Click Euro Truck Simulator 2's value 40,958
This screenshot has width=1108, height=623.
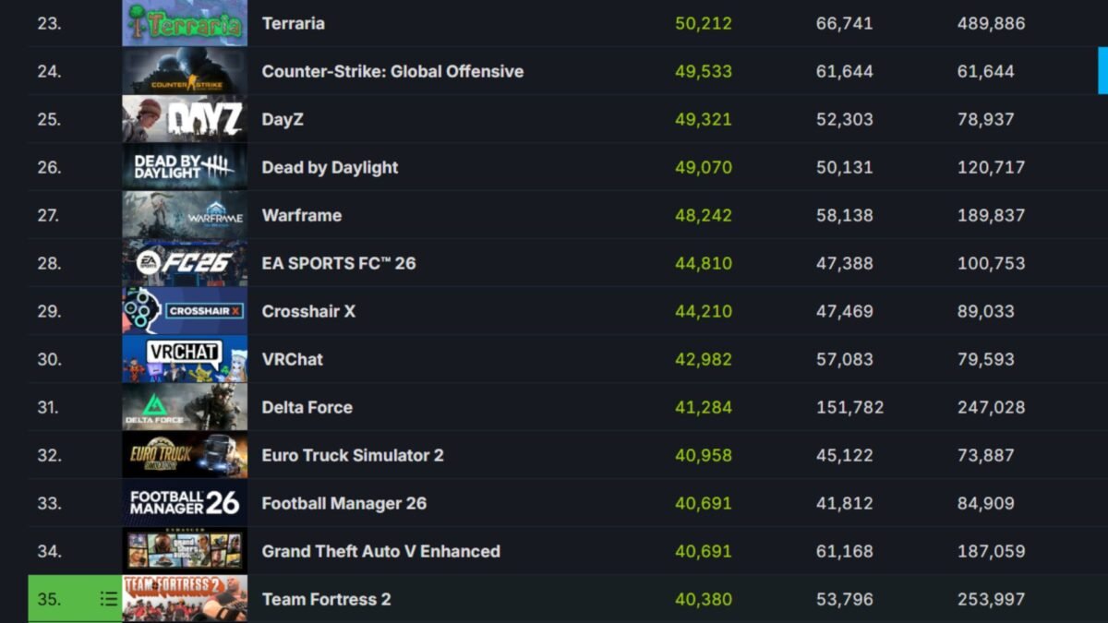[x=704, y=455]
